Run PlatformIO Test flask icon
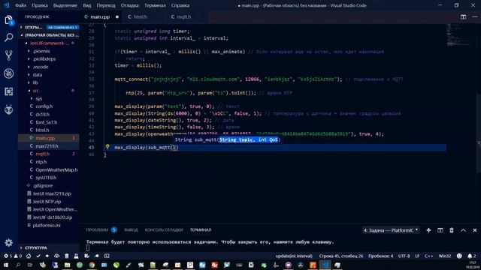481x270 pixels. (x=76, y=256)
